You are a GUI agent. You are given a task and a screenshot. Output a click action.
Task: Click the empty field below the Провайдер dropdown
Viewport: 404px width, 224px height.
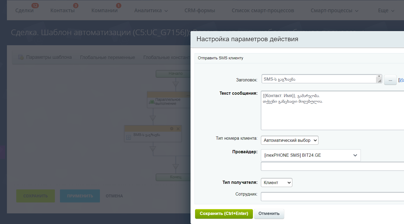[x=332, y=166]
